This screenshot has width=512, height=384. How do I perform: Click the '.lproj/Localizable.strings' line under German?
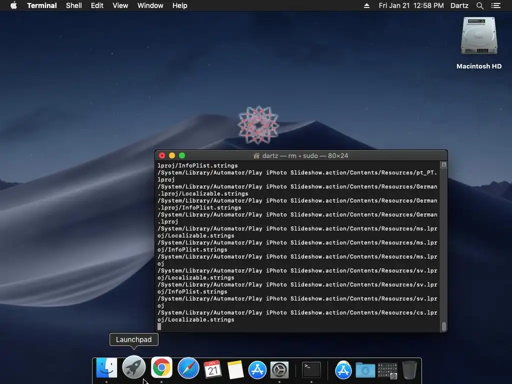point(203,193)
